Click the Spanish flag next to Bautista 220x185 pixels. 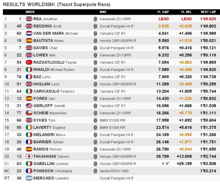coord(29,41)
